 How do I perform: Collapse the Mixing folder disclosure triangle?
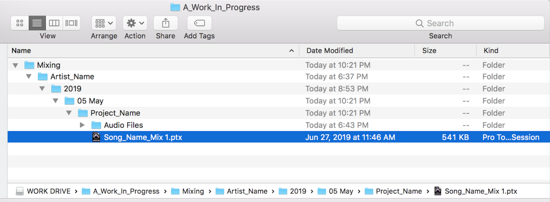[x=15, y=65]
